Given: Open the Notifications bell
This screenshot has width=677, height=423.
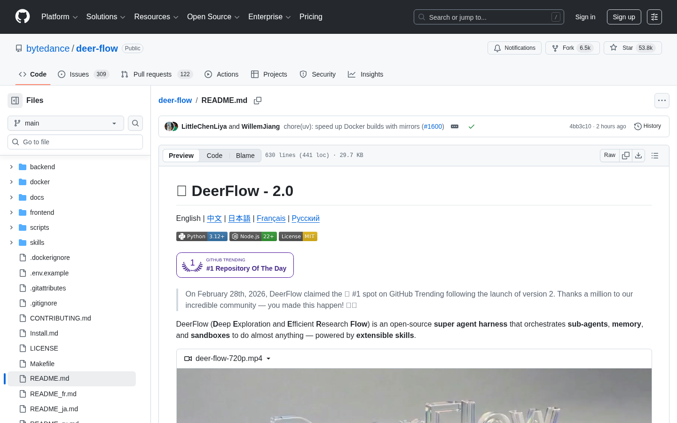Looking at the screenshot, I should pyautogui.click(x=514, y=47).
